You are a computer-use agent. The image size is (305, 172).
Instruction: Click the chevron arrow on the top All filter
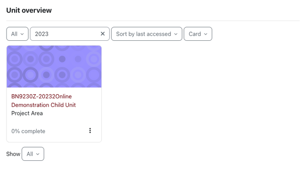pyautogui.click(x=22, y=34)
